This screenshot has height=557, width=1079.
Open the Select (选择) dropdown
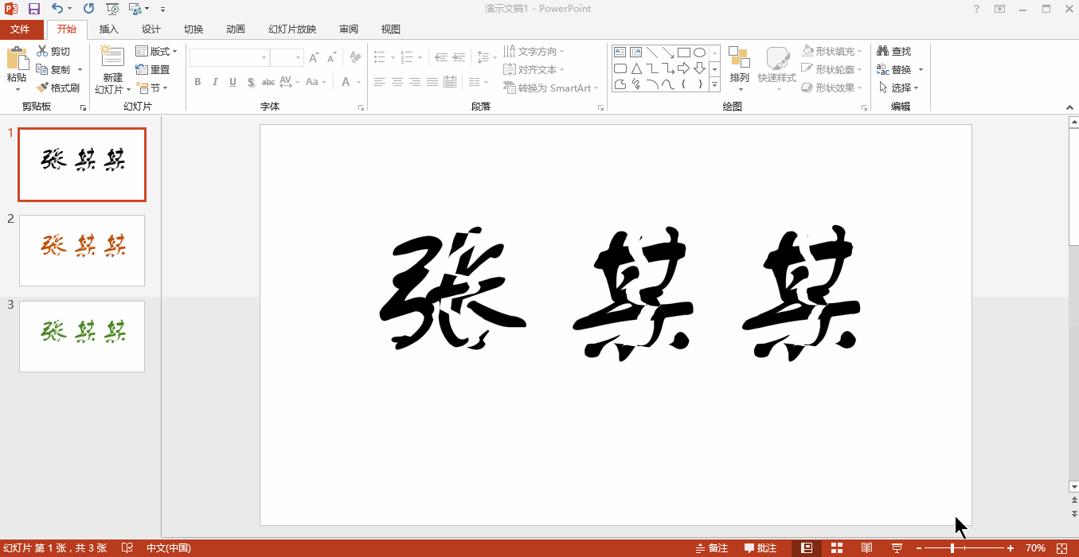coord(900,88)
